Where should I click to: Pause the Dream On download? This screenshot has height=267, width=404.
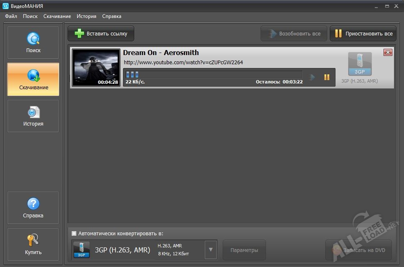(x=327, y=77)
